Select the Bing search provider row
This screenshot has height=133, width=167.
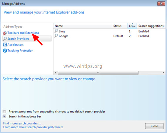pyautogui.click(x=109, y=31)
